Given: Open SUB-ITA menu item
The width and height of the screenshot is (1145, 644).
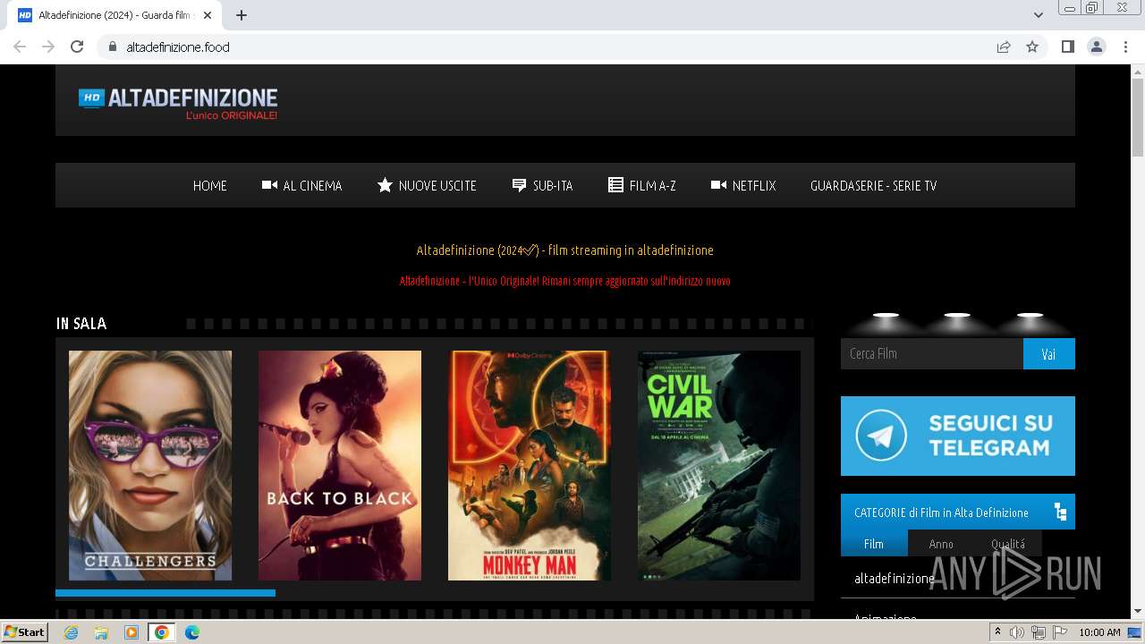Looking at the screenshot, I should coord(542,185).
